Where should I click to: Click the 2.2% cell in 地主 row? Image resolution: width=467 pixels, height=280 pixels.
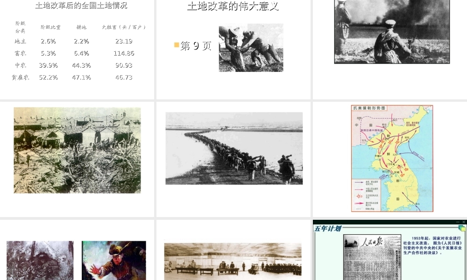coord(81,41)
